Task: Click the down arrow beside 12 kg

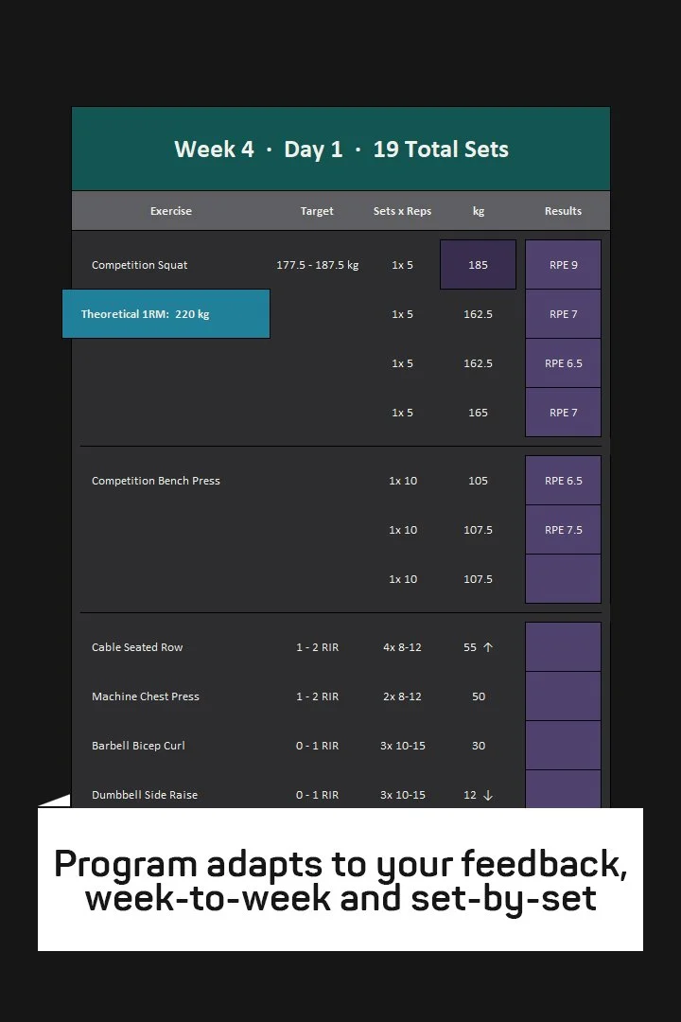Action: 488,795
